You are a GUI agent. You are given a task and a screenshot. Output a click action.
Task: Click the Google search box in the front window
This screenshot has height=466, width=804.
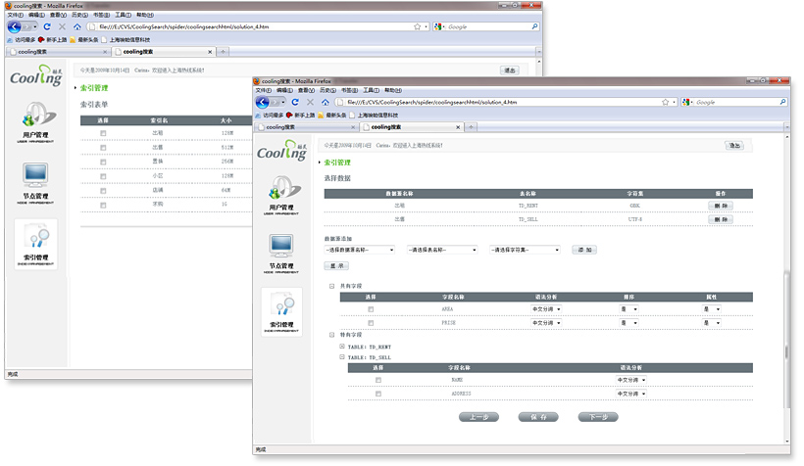click(730, 102)
